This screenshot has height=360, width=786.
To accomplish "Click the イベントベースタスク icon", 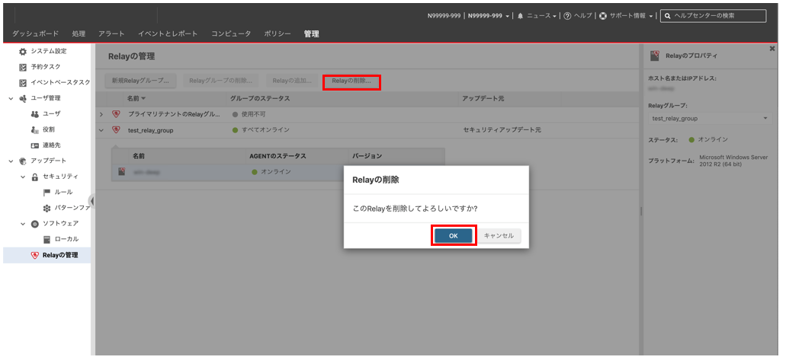I will click(23, 83).
